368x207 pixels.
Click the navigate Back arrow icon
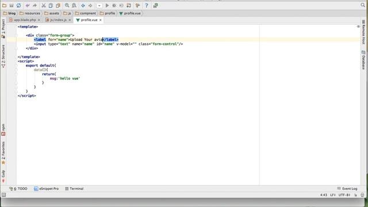coord(83,5)
